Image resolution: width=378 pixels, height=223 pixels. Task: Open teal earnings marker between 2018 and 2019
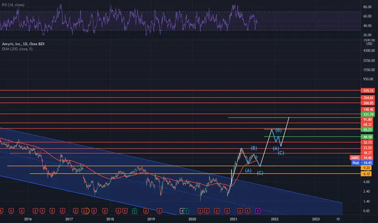[x=135, y=211]
